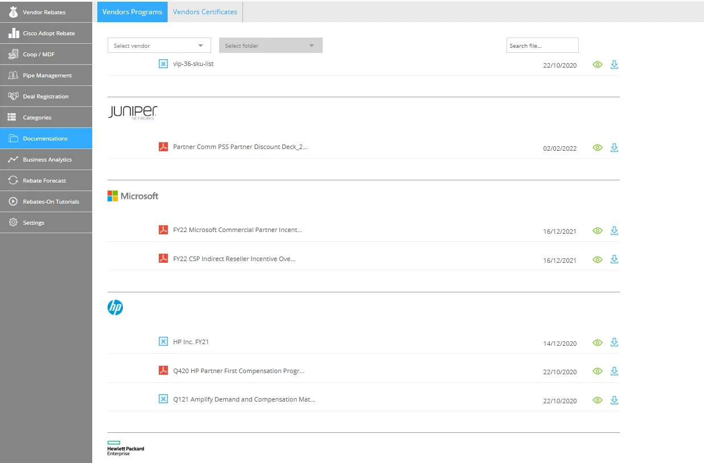
Task: Click the date 02/02/2022
Action: click(x=560, y=148)
